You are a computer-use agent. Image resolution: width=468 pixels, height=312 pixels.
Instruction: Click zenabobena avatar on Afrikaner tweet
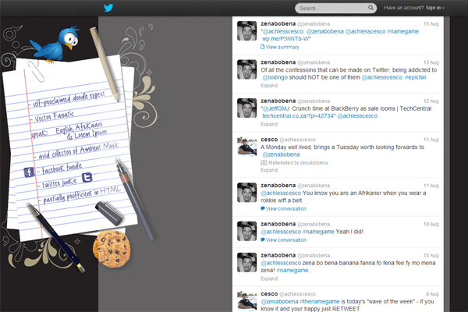246,193
